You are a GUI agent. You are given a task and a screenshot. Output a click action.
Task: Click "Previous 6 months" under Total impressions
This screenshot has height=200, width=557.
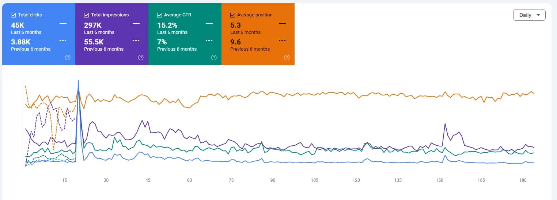click(104, 49)
